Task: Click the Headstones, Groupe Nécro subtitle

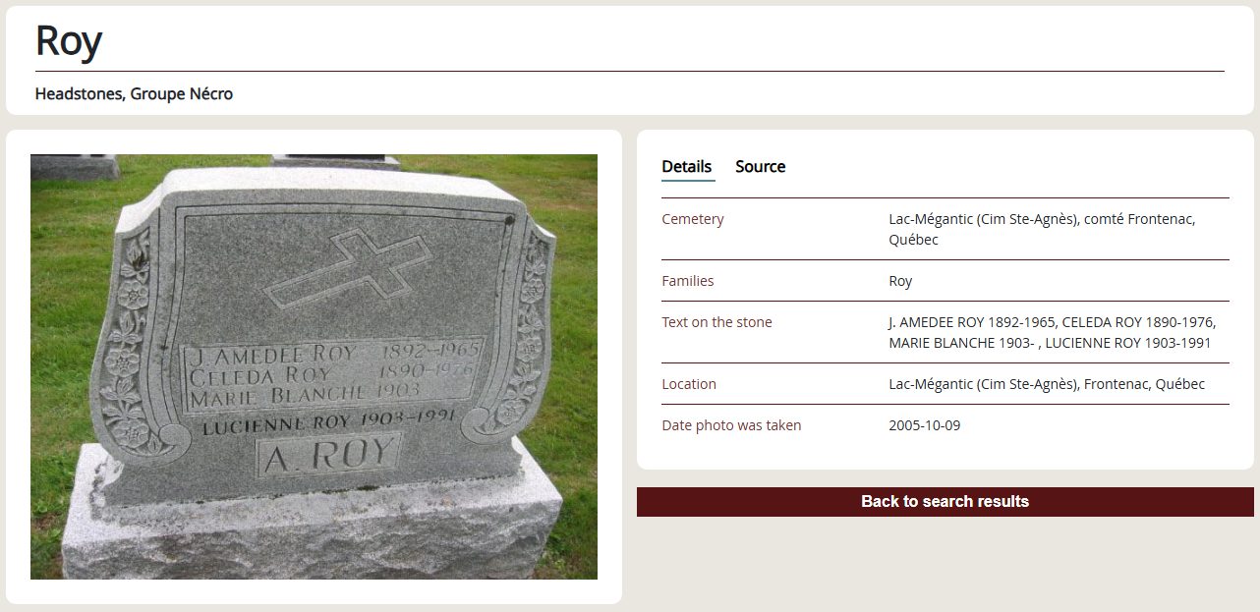Action: [x=134, y=94]
